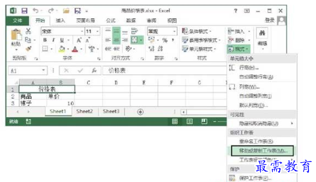316x182 pixels.
Task: Open the fill color dropdown arrow
Action: click(x=68, y=49)
